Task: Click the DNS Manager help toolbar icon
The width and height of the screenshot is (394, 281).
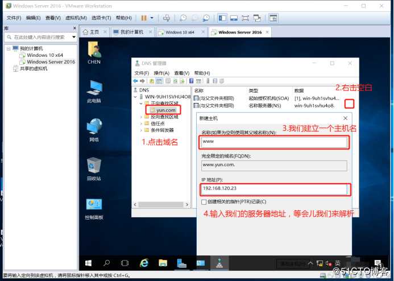Action: pos(191,81)
